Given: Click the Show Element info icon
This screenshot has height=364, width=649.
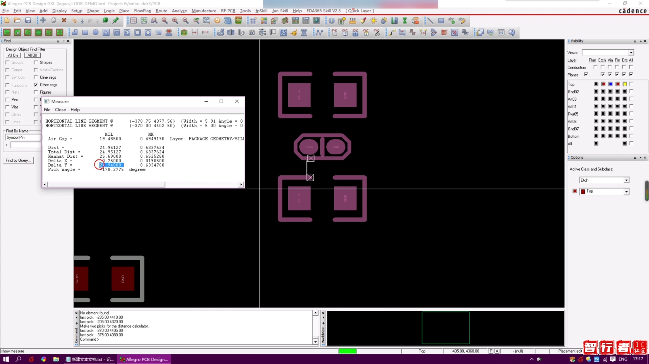Looking at the screenshot, I should [331, 21].
